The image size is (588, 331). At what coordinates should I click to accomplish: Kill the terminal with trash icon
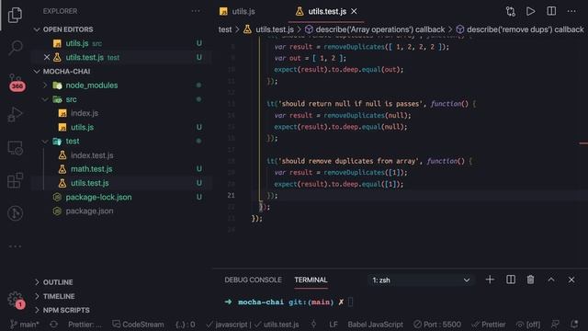[531, 280]
